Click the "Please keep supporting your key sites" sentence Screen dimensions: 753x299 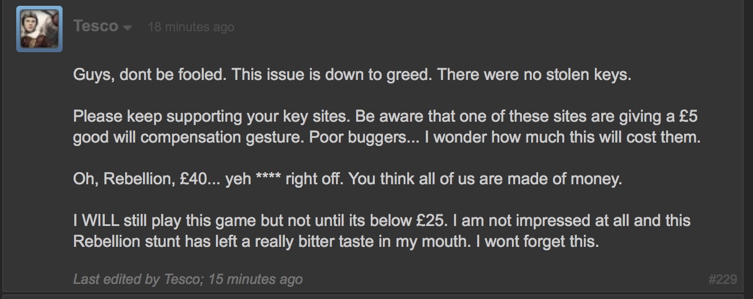pyautogui.click(x=212, y=116)
